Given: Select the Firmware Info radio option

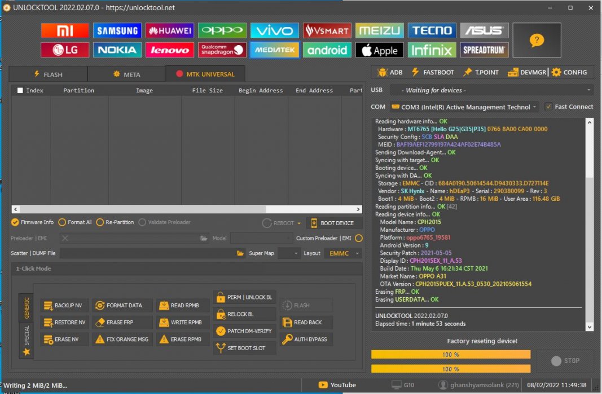Looking at the screenshot, I should 32,222.
